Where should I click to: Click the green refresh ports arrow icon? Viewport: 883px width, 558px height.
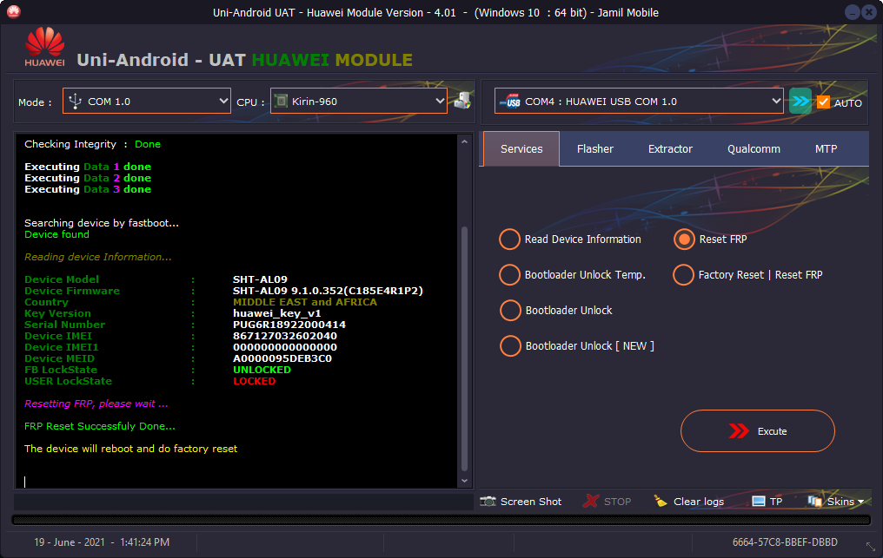(800, 102)
